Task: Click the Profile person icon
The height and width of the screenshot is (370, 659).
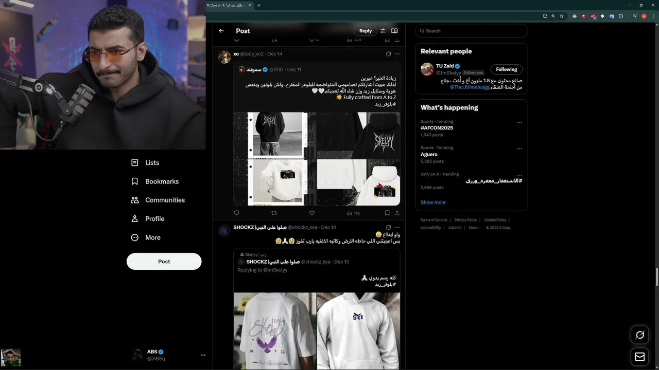Action: [135, 218]
